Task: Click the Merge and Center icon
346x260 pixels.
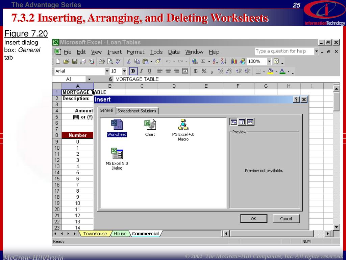Action: tap(185, 71)
